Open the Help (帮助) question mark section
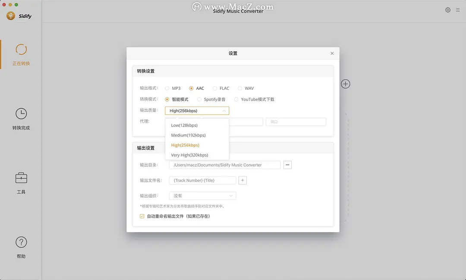 [21, 247]
